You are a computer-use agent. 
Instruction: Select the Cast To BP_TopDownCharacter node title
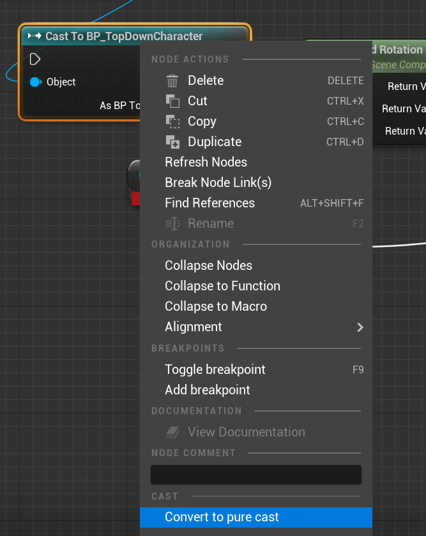pos(124,36)
